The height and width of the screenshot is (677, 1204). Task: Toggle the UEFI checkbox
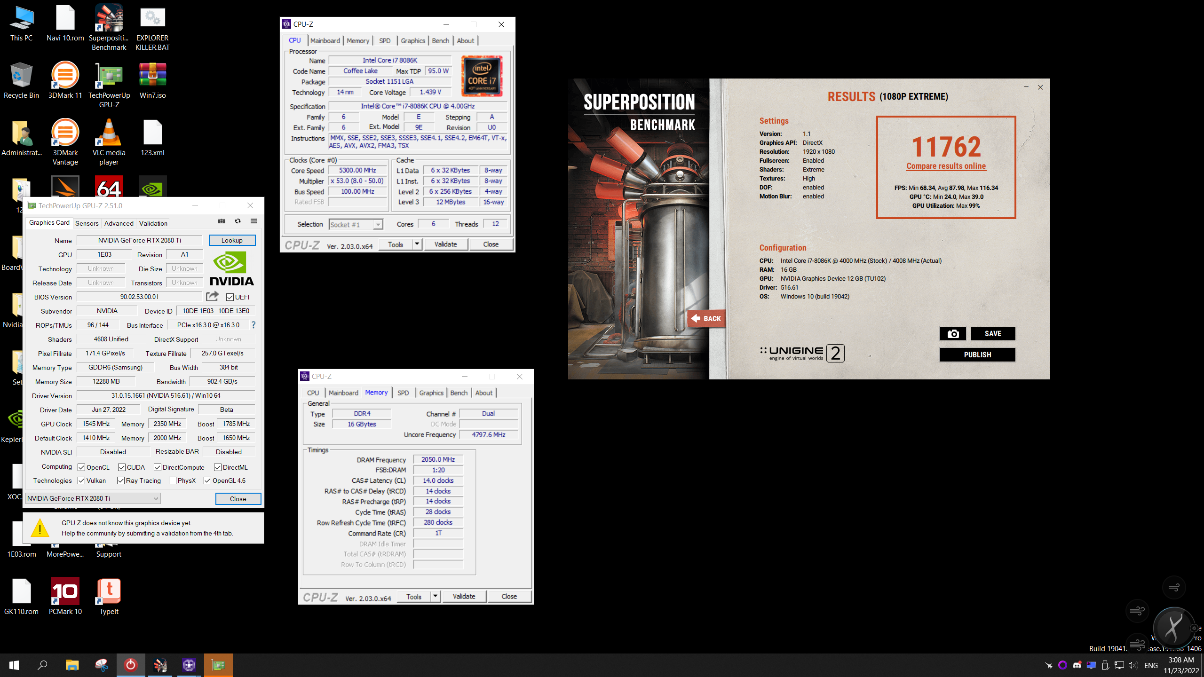(x=230, y=297)
